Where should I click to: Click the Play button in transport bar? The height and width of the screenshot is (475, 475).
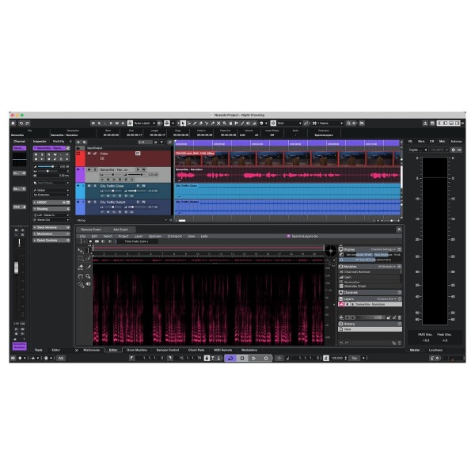click(x=254, y=358)
